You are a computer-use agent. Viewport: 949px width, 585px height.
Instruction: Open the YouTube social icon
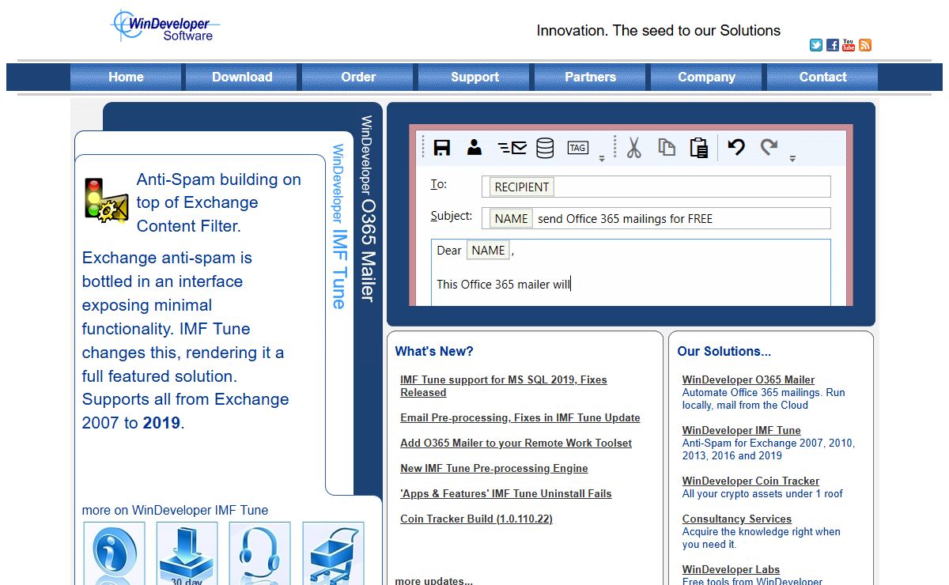849,45
